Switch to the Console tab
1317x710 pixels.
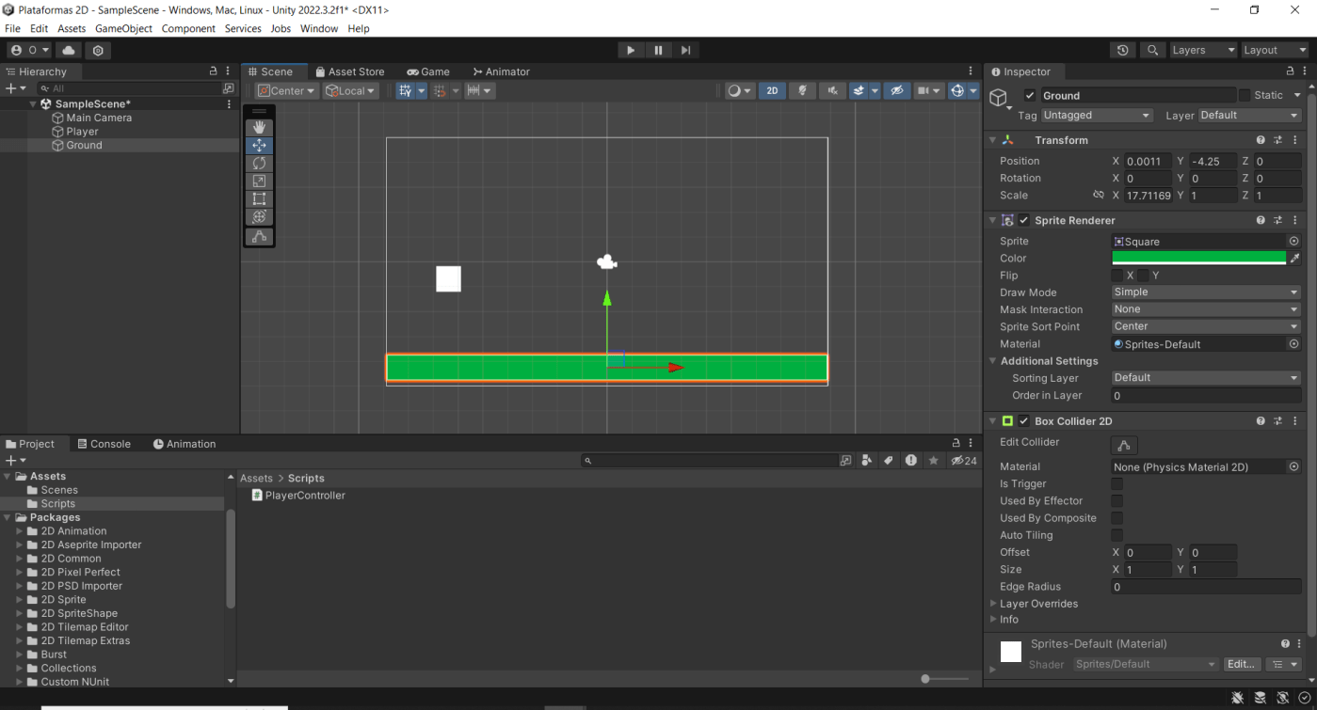point(103,444)
